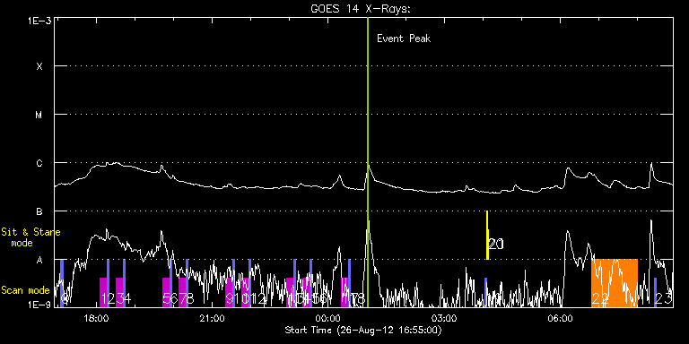
Task: Click the "A" flare class label
Action: (x=39, y=260)
